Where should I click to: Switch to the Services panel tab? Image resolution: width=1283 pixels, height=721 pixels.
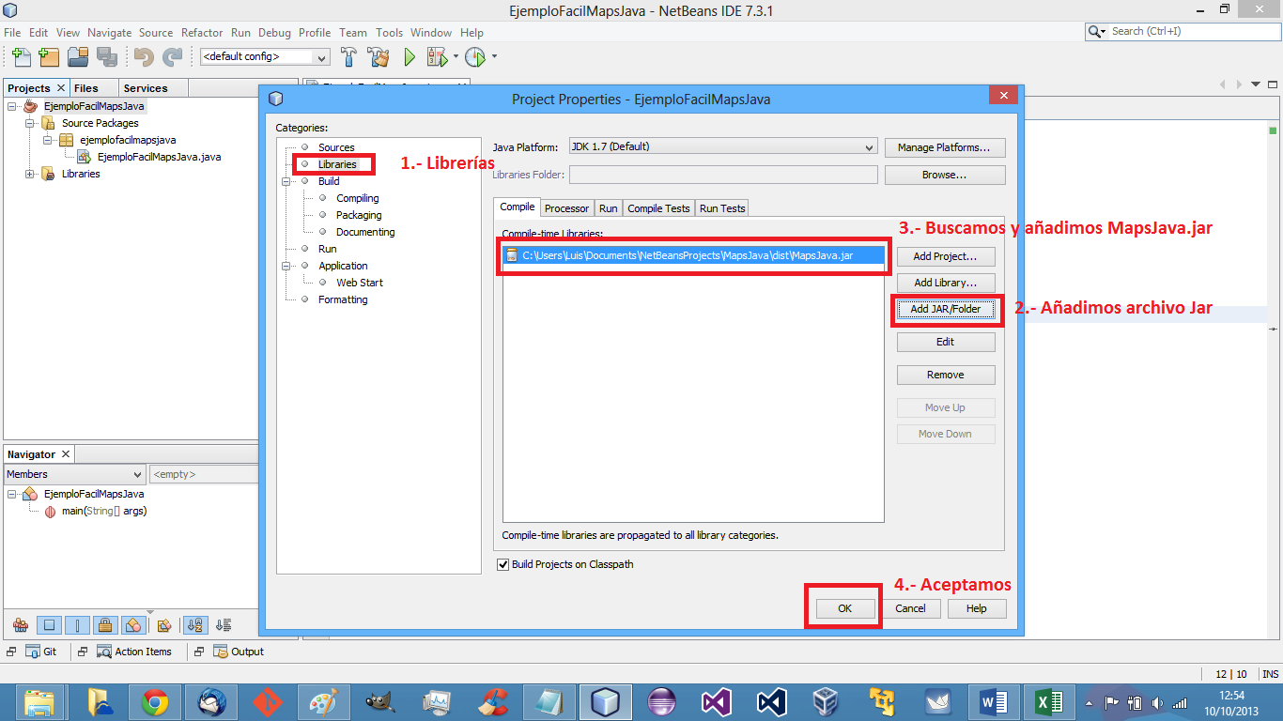146,88
